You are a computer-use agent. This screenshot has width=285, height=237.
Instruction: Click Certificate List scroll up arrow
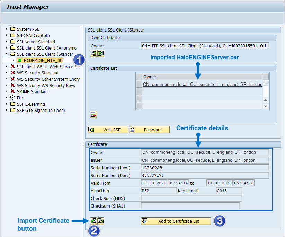click(x=266, y=100)
